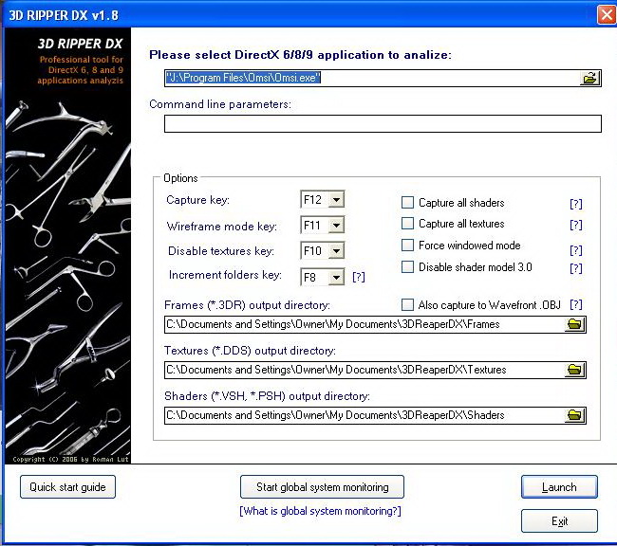Open help for Increment folders key
The width and height of the screenshot is (617, 546).
(x=358, y=277)
